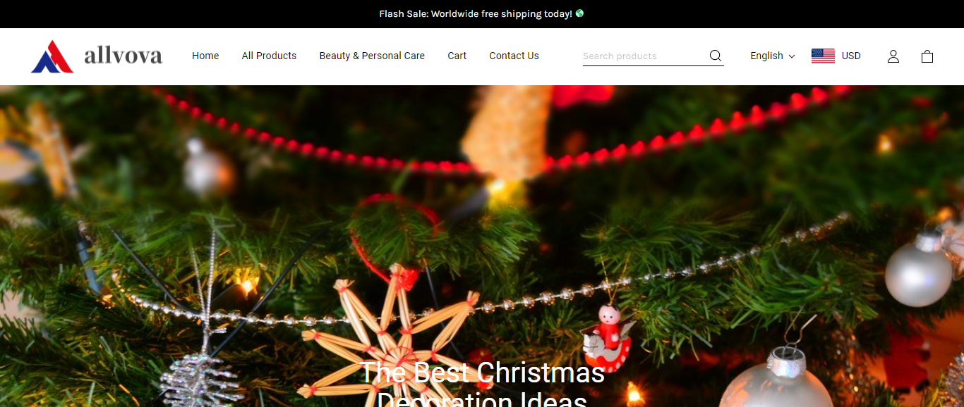
Task: Click the chevron next to English
Action: [792, 56]
